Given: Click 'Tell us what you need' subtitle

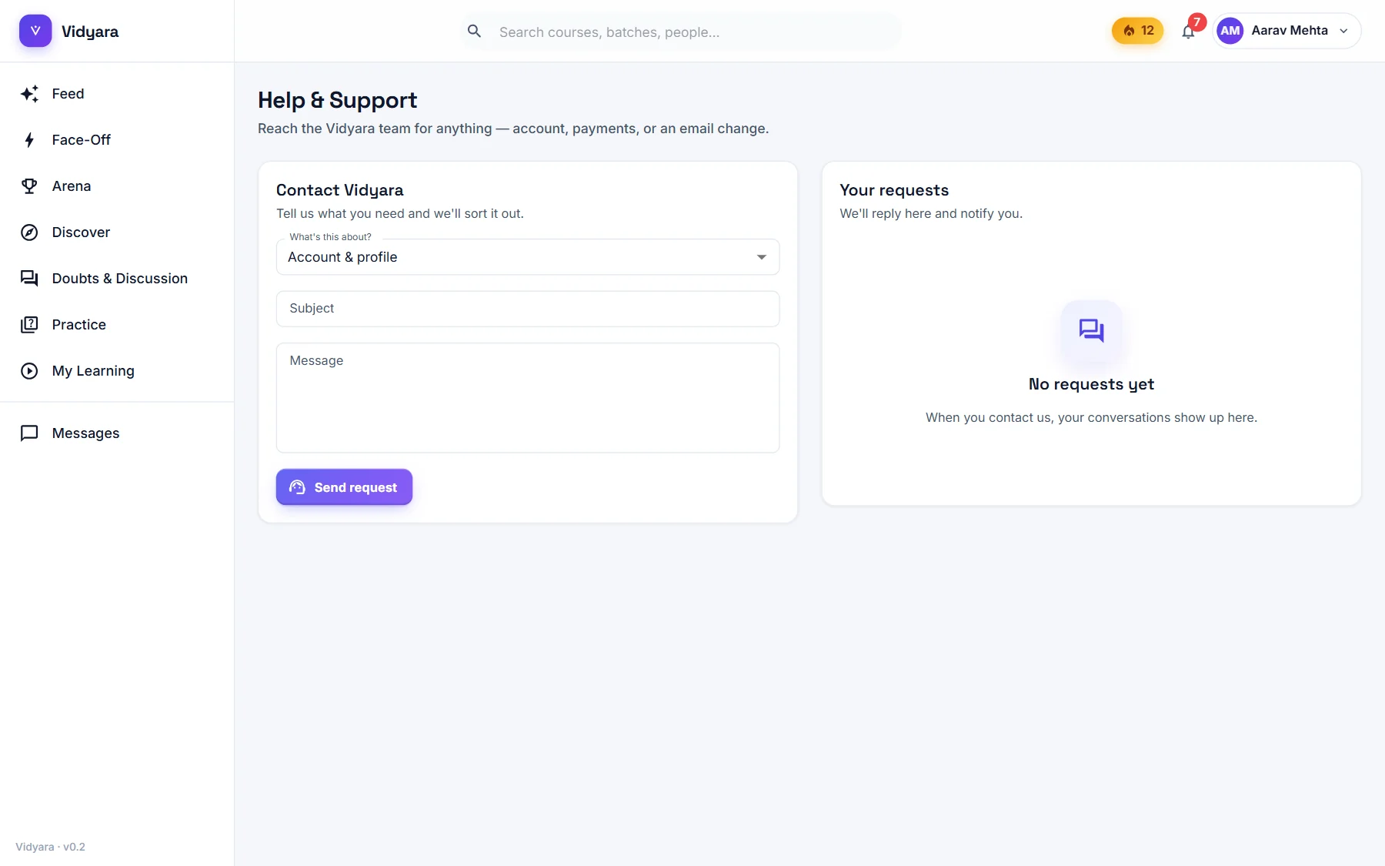Looking at the screenshot, I should [x=400, y=213].
